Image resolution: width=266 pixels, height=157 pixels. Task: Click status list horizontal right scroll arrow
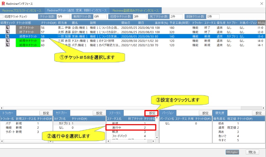[153, 141]
